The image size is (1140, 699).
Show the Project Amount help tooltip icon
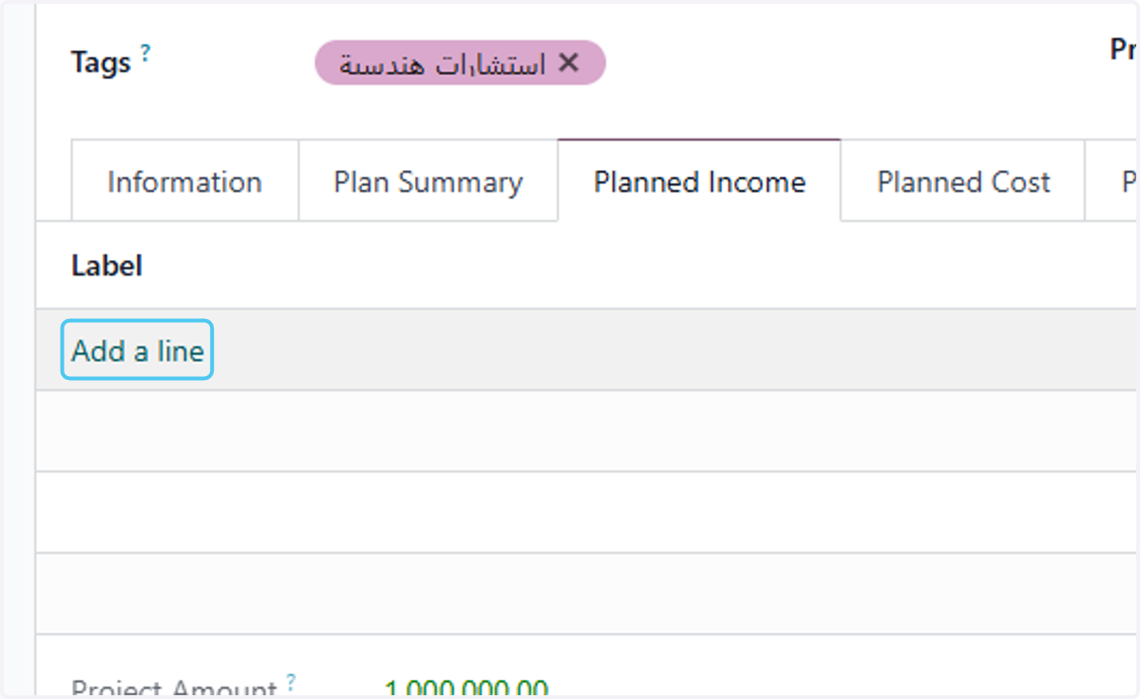point(291,682)
